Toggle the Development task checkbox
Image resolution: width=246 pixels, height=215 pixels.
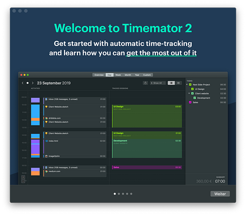point(195,98)
